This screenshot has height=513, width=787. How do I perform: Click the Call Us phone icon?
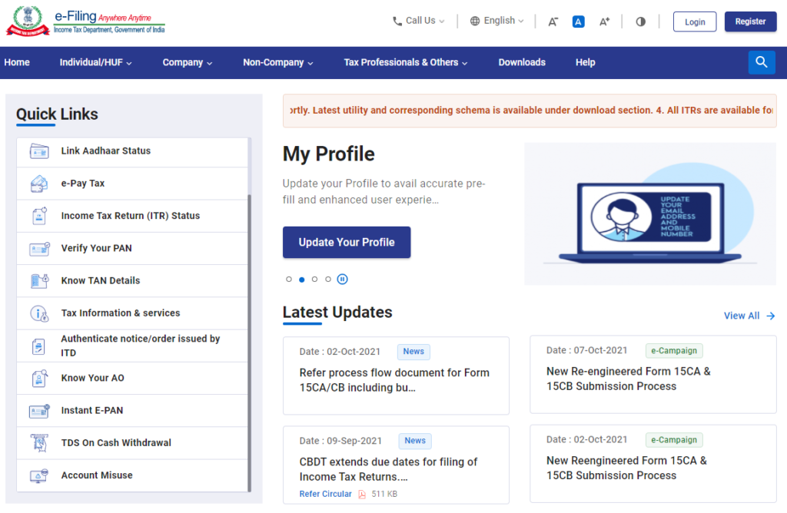tap(397, 21)
